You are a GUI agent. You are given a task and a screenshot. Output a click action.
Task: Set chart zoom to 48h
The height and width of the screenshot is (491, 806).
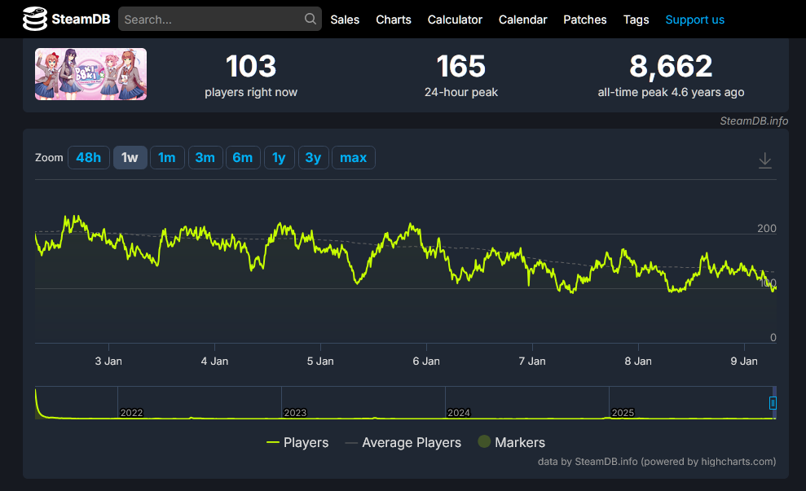tap(88, 158)
